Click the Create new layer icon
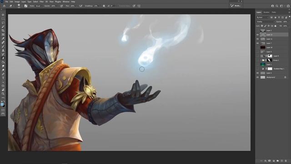Image resolution: width=291 pixels, height=164 pixels. (282, 161)
